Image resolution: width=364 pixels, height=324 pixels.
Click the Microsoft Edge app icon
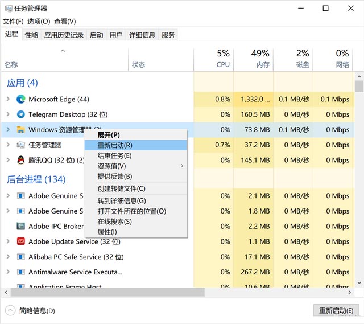[21, 99]
